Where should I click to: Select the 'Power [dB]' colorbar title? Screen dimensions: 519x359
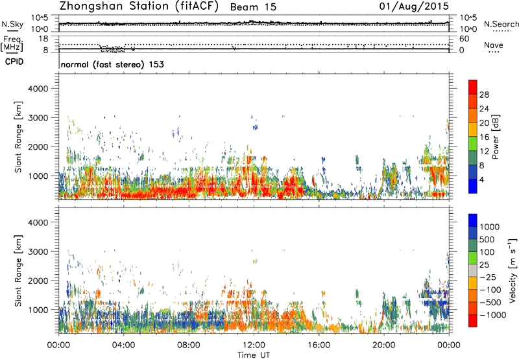(495, 137)
